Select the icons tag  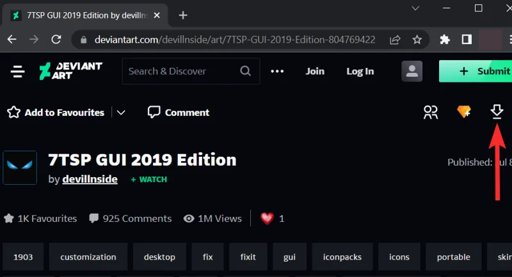399,257
